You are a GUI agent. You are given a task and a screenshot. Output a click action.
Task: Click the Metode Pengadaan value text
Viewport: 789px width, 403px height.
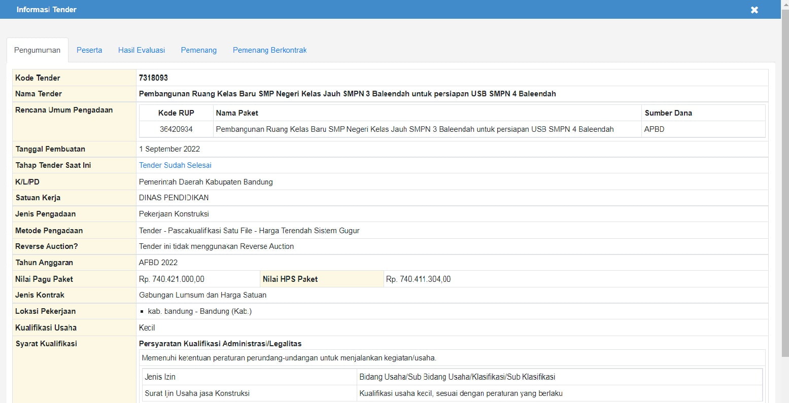[x=249, y=231]
